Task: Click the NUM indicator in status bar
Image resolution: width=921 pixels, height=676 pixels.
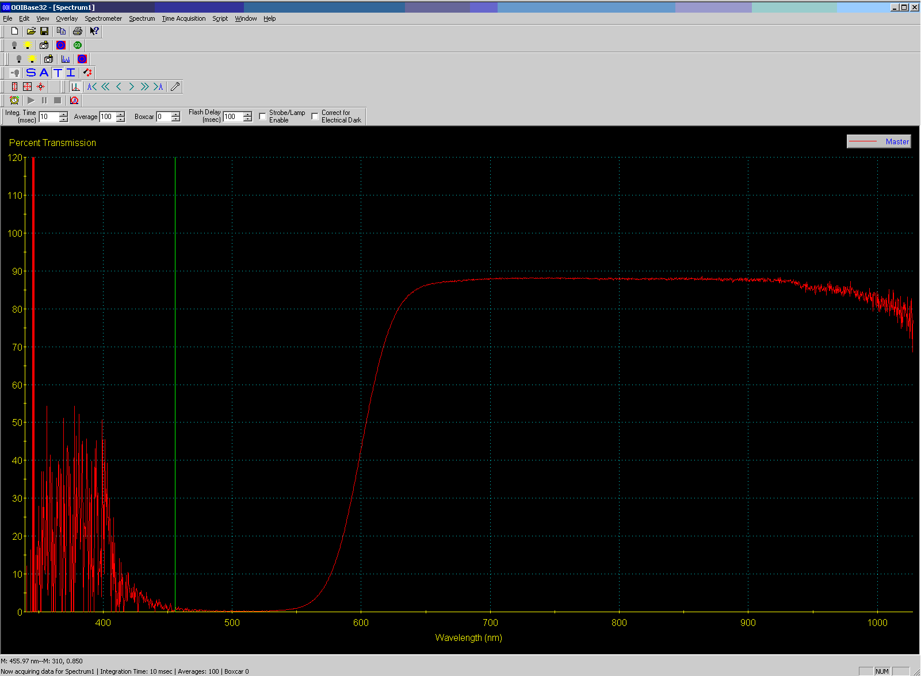Action: (882, 671)
